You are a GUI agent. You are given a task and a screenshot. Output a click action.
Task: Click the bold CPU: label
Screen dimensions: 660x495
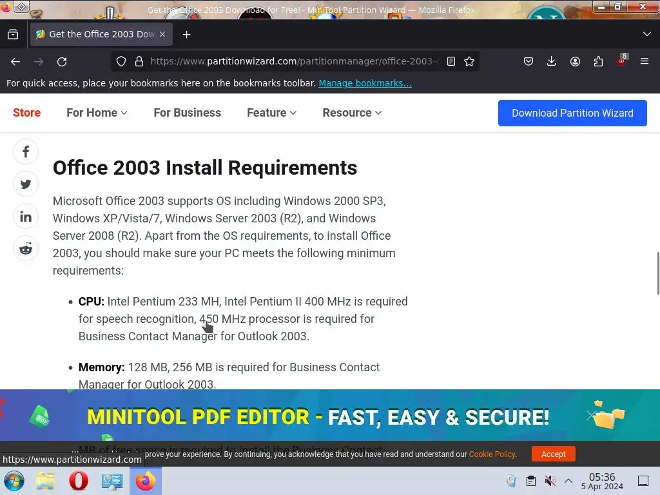(x=92, y=302)
